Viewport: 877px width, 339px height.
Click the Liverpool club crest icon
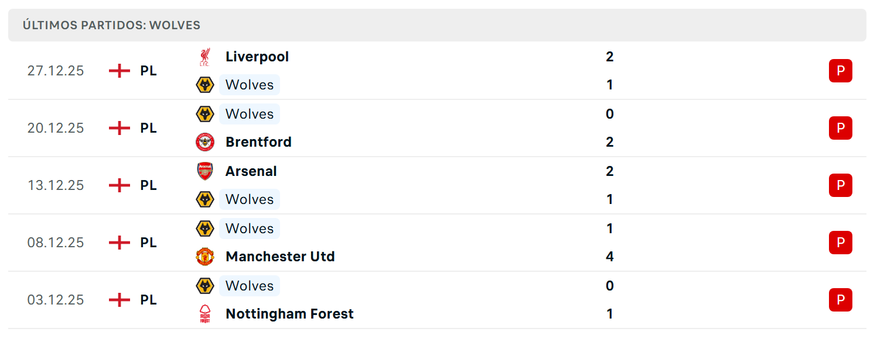point(204,57)
